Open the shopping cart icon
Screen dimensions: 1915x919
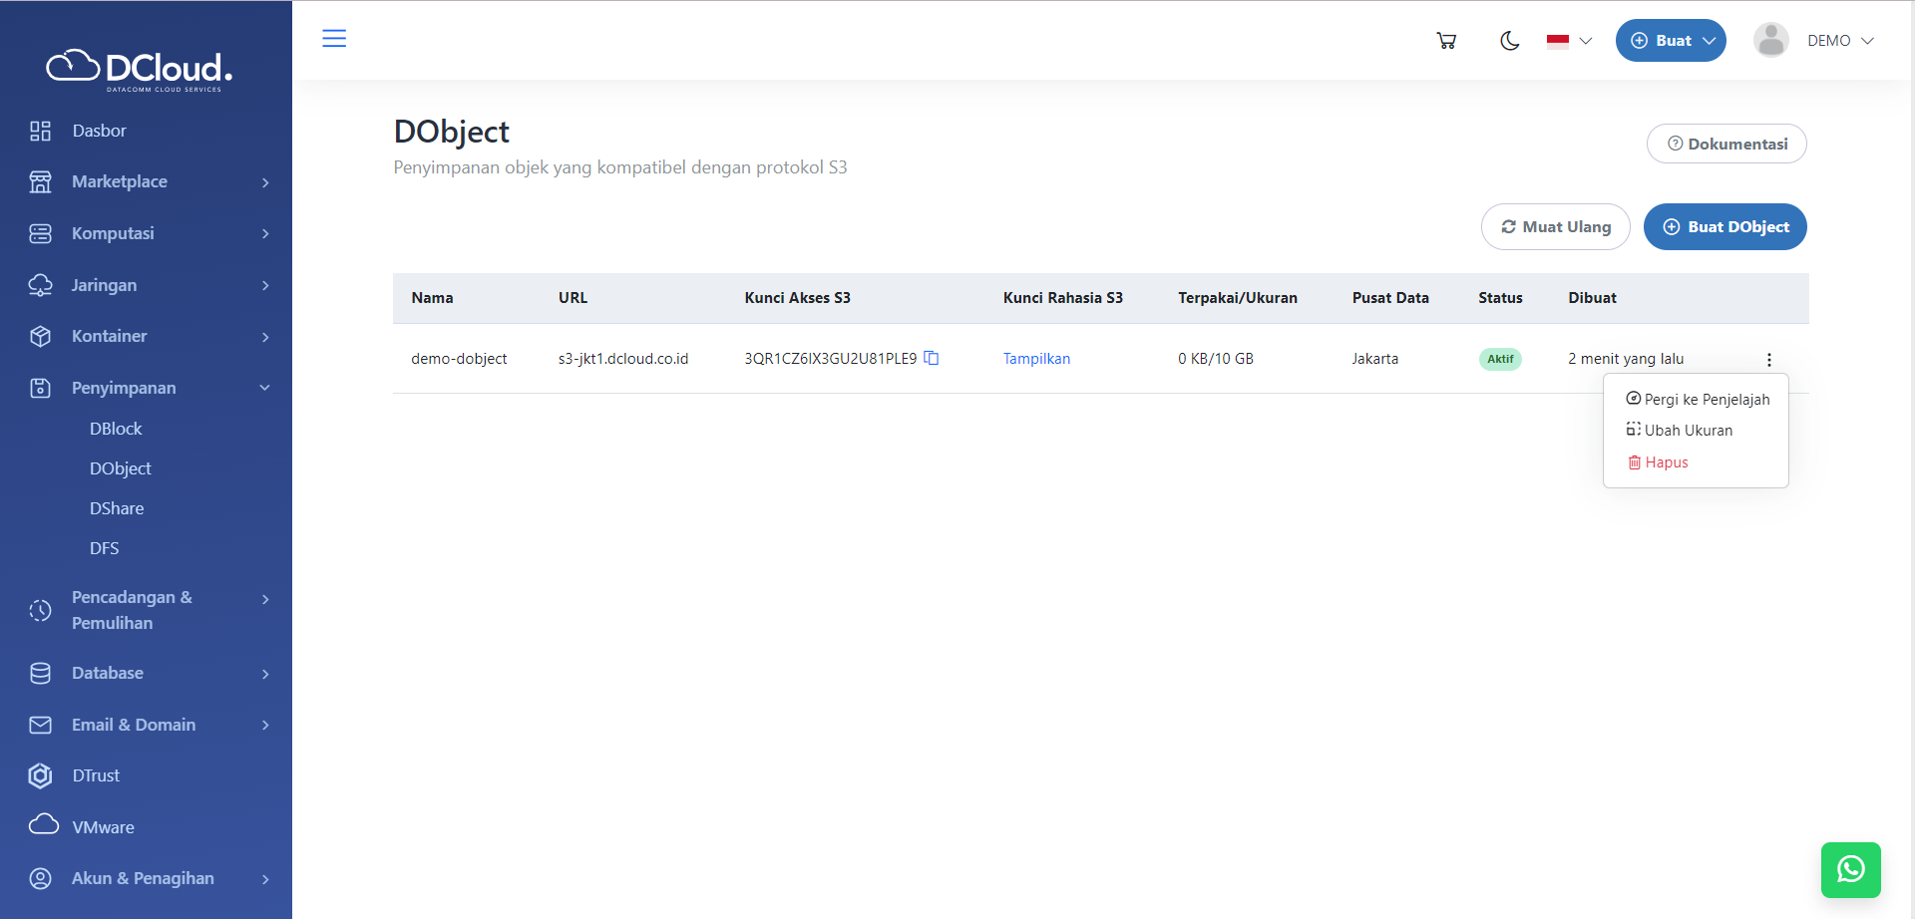point(1446,41)
